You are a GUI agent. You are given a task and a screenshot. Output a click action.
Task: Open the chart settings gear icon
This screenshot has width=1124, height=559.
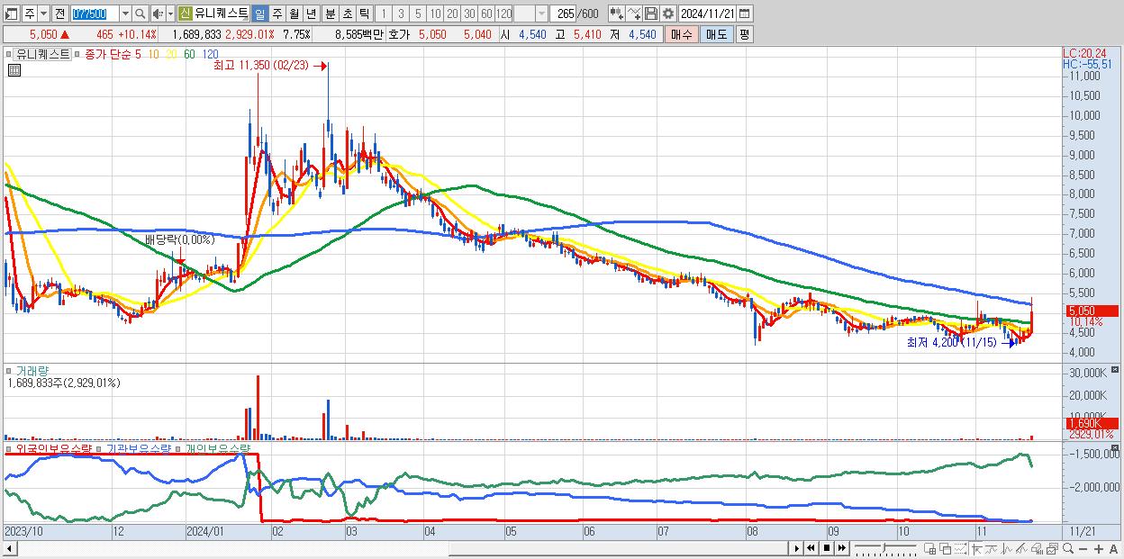point(668,14)
